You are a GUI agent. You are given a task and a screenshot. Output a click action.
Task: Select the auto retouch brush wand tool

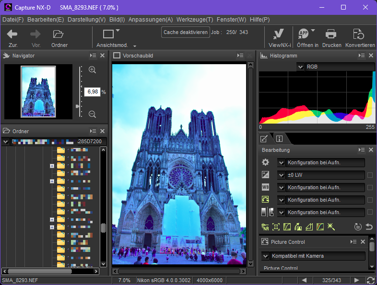(331, 227)
